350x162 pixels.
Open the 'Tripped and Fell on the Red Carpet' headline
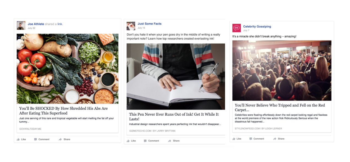click(280, 107)
